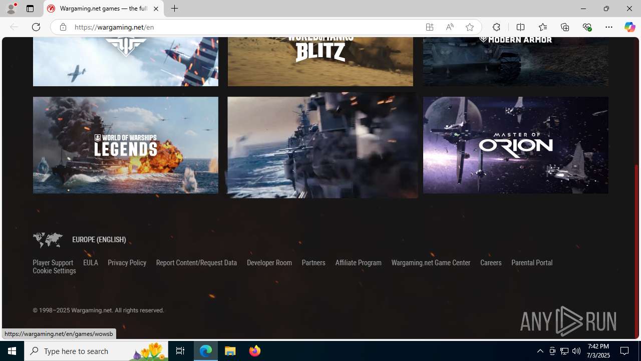Open Action Center notifications

(625, 351)
